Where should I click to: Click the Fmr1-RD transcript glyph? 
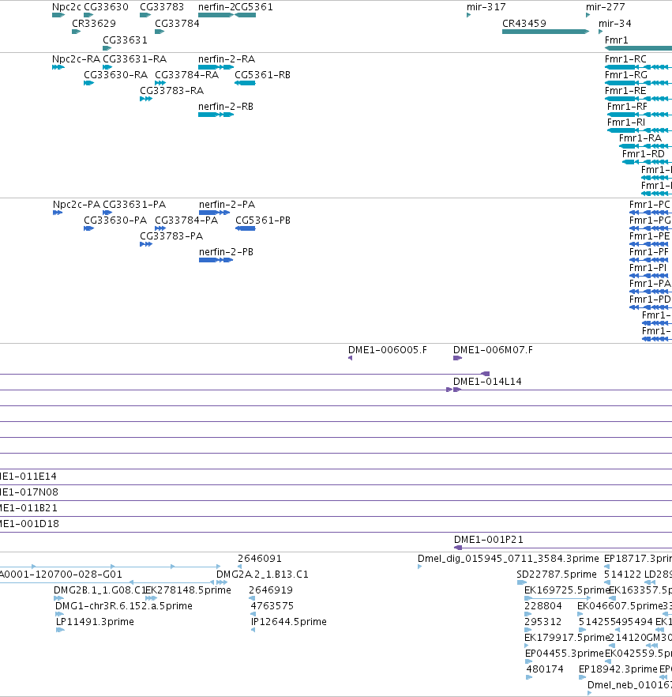[x=648, y=162]
